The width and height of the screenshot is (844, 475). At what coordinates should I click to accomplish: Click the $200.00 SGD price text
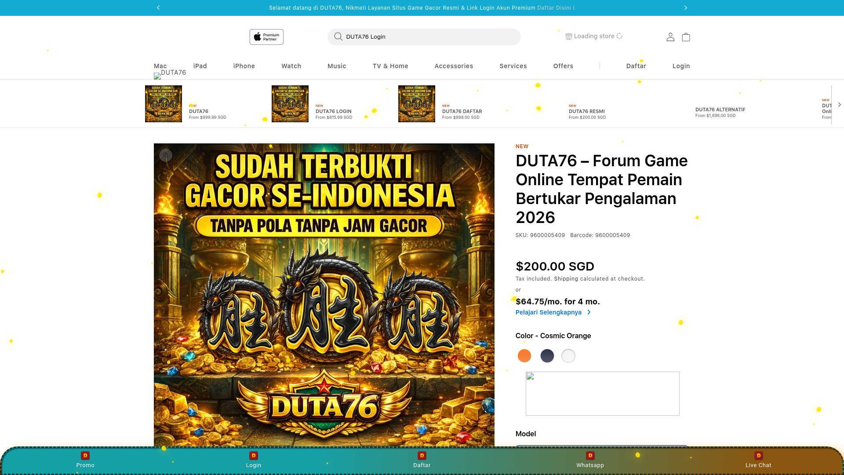point(555,267)
